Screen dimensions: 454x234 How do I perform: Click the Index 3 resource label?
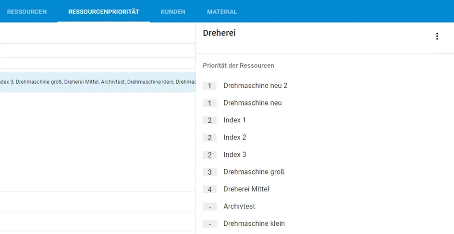235,154
